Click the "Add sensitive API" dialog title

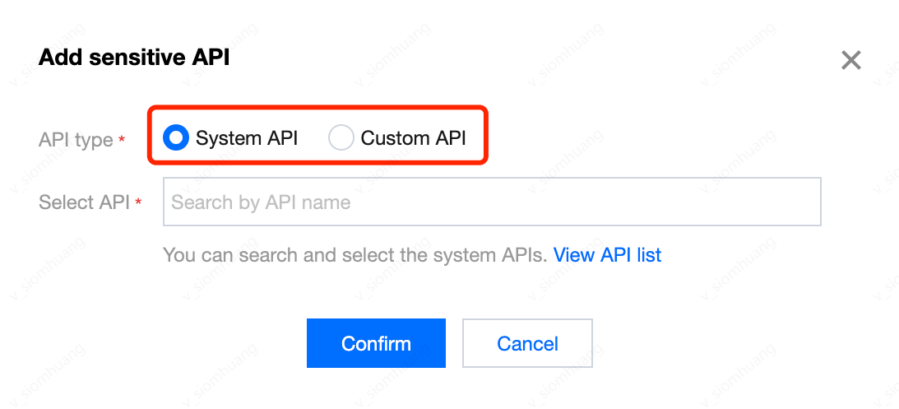[134, 58]
